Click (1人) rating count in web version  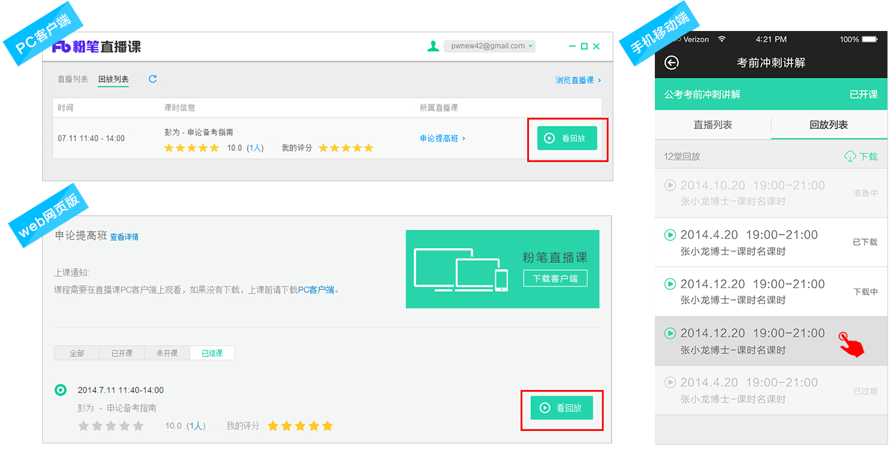pos(196,426)
